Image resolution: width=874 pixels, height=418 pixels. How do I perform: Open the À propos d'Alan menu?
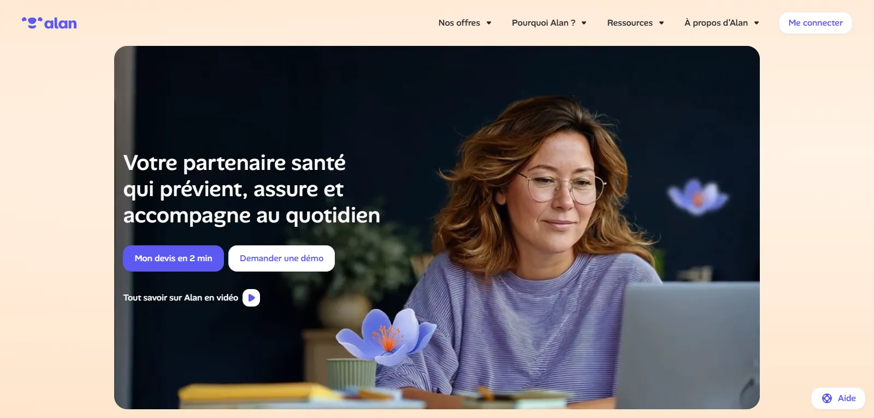pos(722,23)
